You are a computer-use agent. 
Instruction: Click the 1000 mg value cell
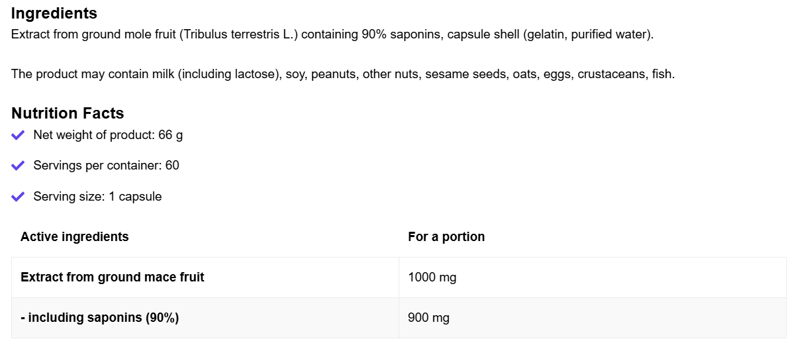click(432, 277)
